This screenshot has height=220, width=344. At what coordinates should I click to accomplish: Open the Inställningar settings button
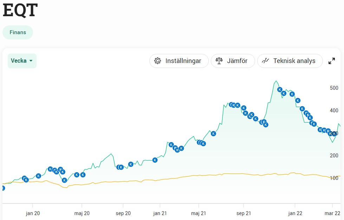(179, 61)
